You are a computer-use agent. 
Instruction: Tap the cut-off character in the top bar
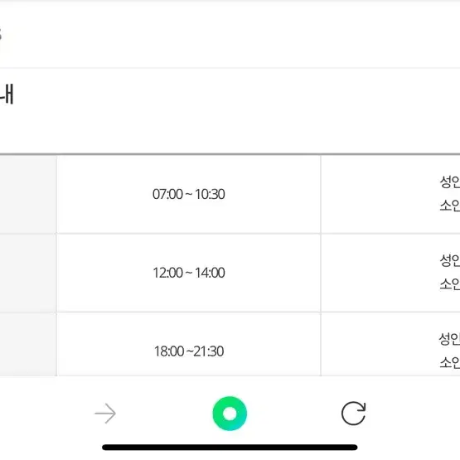pos(1,34)
